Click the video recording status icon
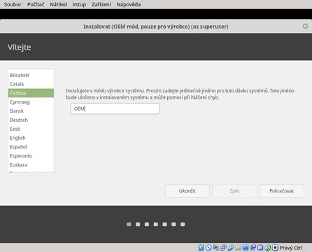This screenshot has height=252, width=312. pos(253,248)
